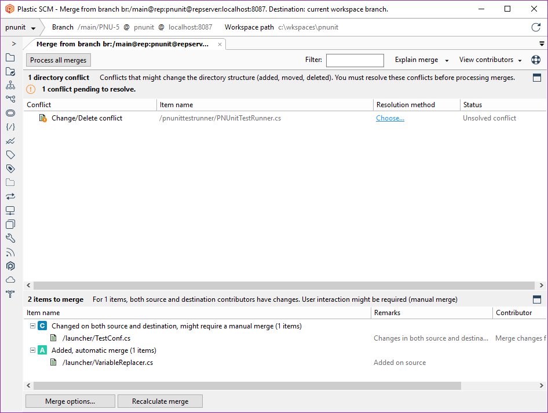This screenshot has width=548, height=413.
Task: Click merge items horizontal scrollbar thumb
Action: click(247, 385)
